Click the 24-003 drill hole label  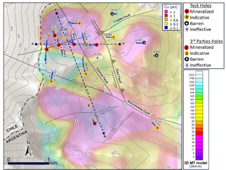[138, 40]
